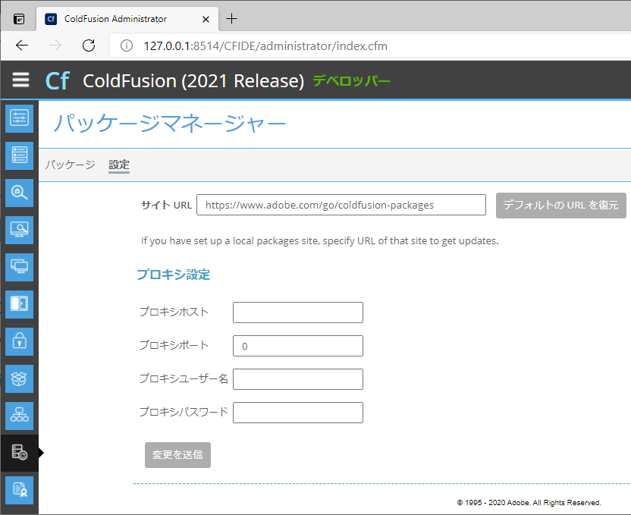The image size is (631, 515).
Task: Open the hamburger navigation menu
Action: coord(20,80)
